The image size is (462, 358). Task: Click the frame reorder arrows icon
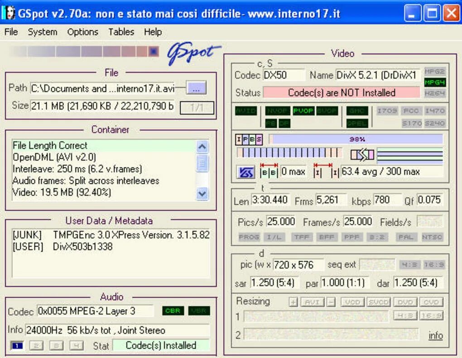tap(362, 155)
